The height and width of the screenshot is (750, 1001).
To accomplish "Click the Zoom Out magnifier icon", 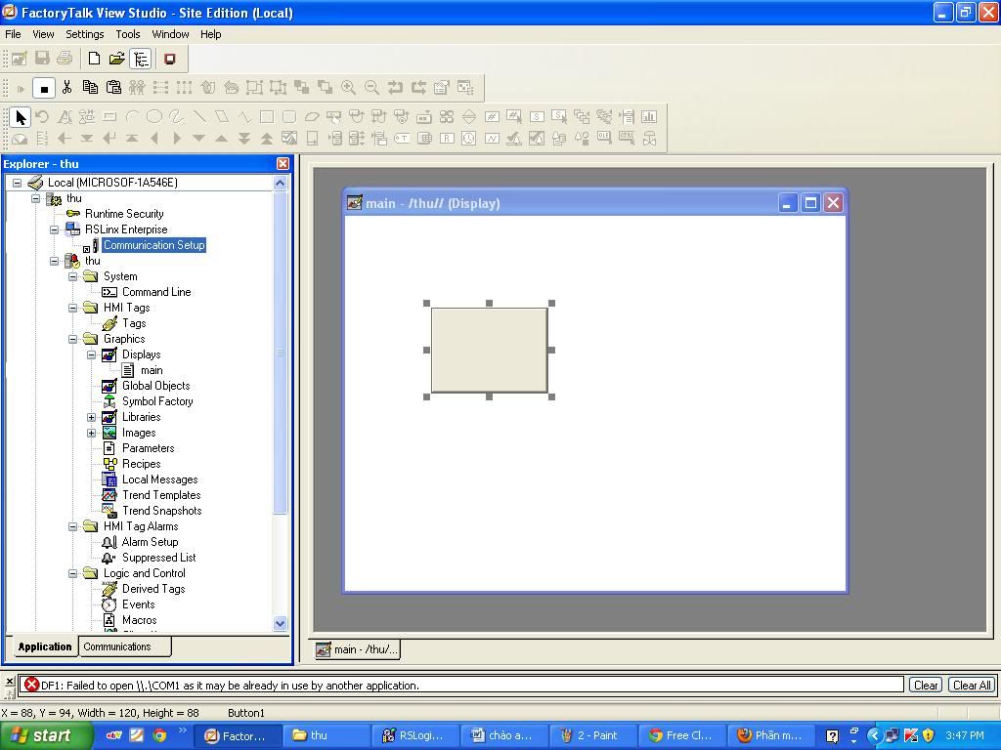I will (x=371, y=88).
